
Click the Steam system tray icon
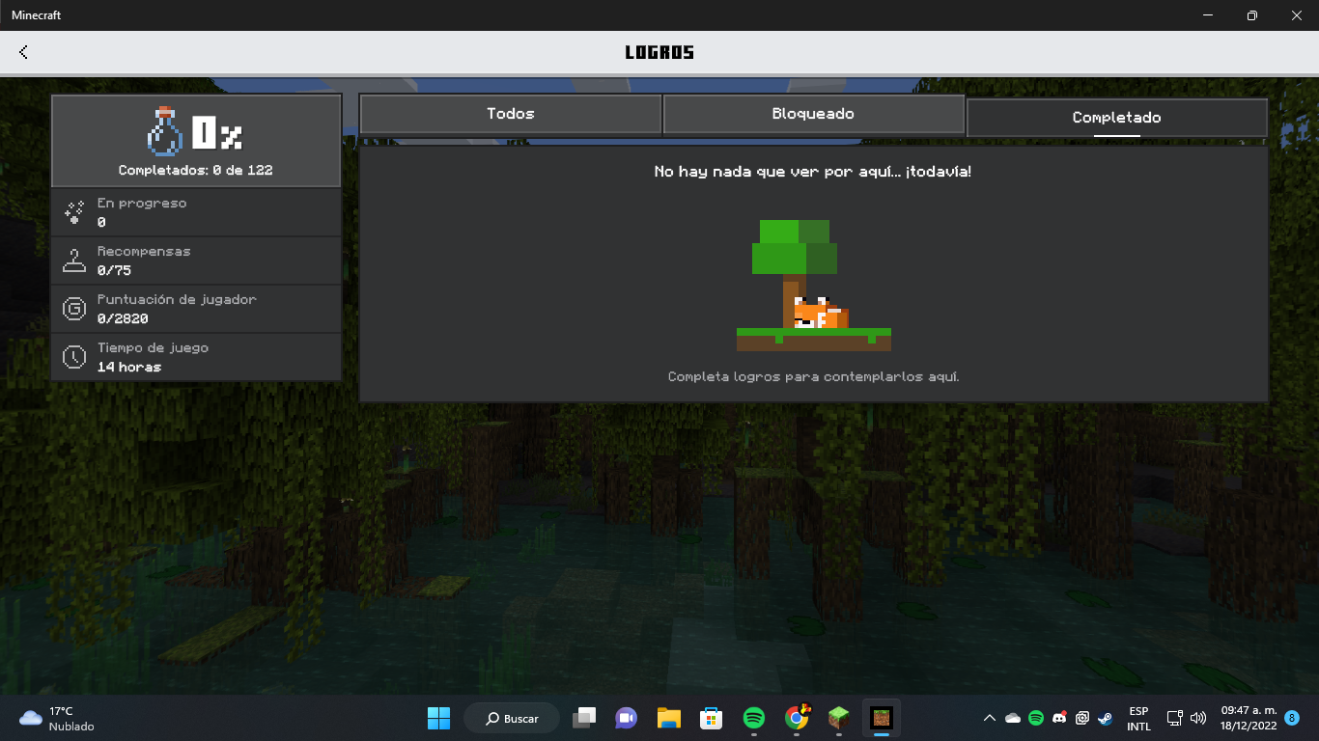[x=1106, y=719]
